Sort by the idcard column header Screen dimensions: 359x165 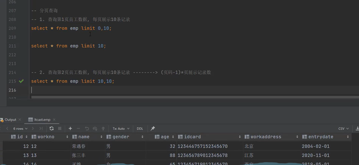point(210,137)
